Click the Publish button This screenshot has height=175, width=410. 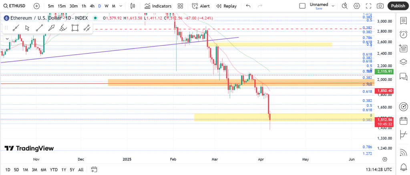tap(398, 6)
